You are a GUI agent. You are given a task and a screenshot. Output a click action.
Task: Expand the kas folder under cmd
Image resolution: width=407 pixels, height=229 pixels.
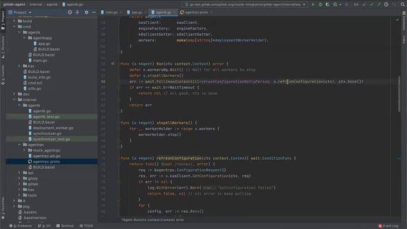[x=19, y=66]
